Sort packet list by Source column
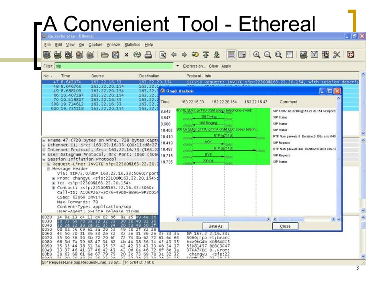Screen dimensions: 385x288 click(113, 76)
